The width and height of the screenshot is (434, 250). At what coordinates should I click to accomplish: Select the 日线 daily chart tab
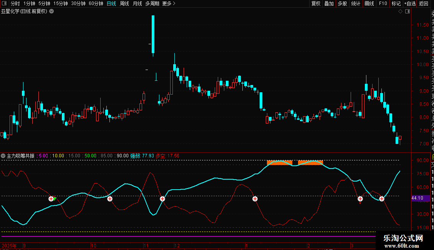[x=111, y=3]
